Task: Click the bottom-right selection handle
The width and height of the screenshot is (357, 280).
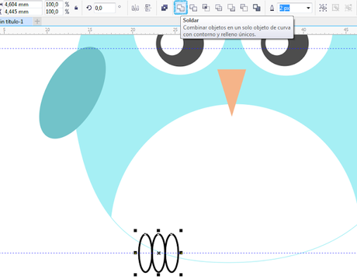Action: pyautogui.click(x=181, y=275)
